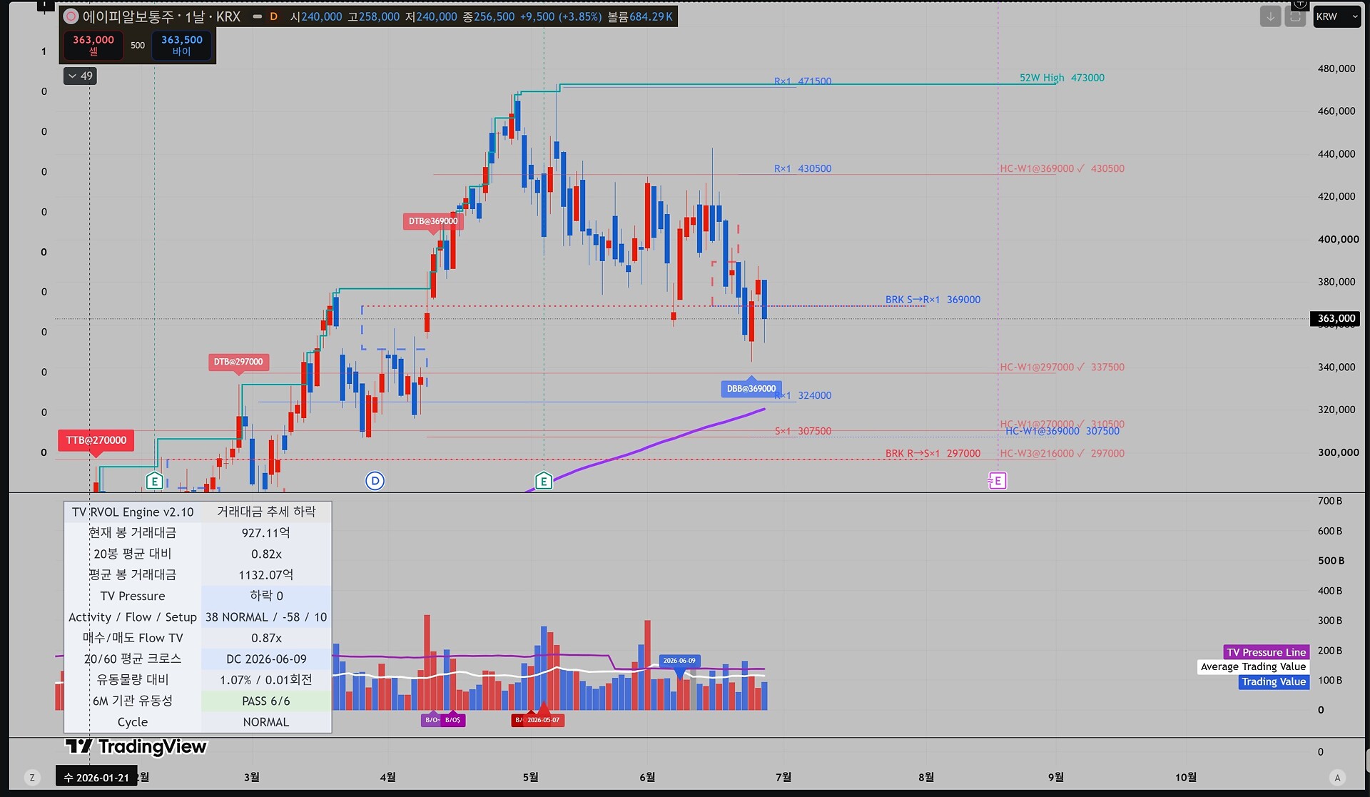This screenshot has height=797, width=1370.
Task: Click the S×1 307500 support label
Action: tap(803, 431)
